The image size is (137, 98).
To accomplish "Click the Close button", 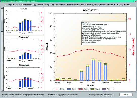I will click(126, 95).
